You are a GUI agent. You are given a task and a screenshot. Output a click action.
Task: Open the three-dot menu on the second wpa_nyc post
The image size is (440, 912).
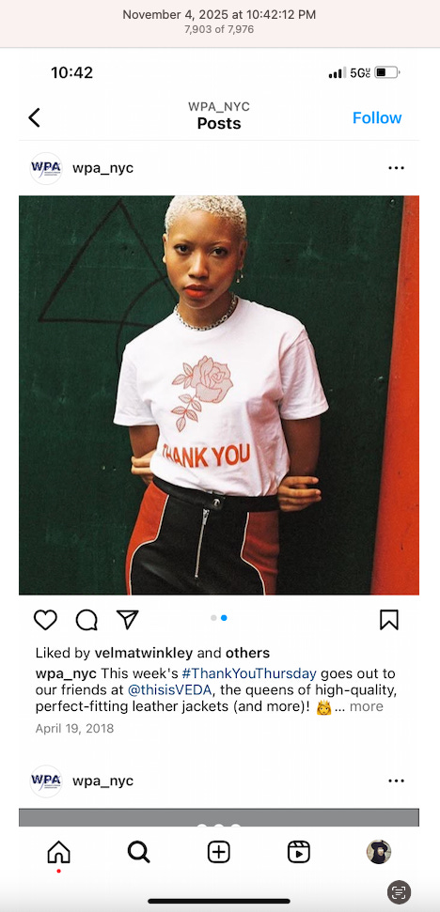point(396,781)
